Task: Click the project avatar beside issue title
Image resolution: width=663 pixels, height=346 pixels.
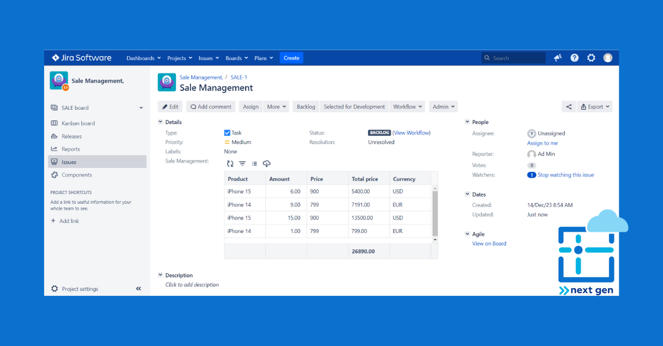Action: tap(167, 82)
